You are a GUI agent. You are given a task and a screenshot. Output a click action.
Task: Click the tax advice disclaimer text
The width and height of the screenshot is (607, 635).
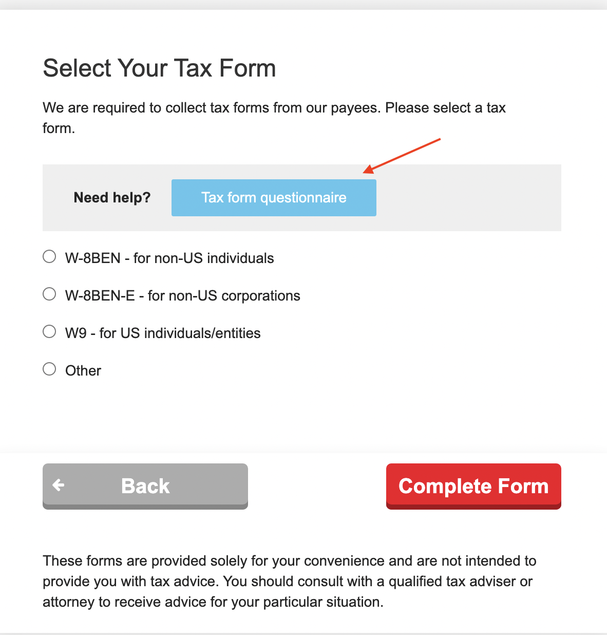[x=290, y=581]
